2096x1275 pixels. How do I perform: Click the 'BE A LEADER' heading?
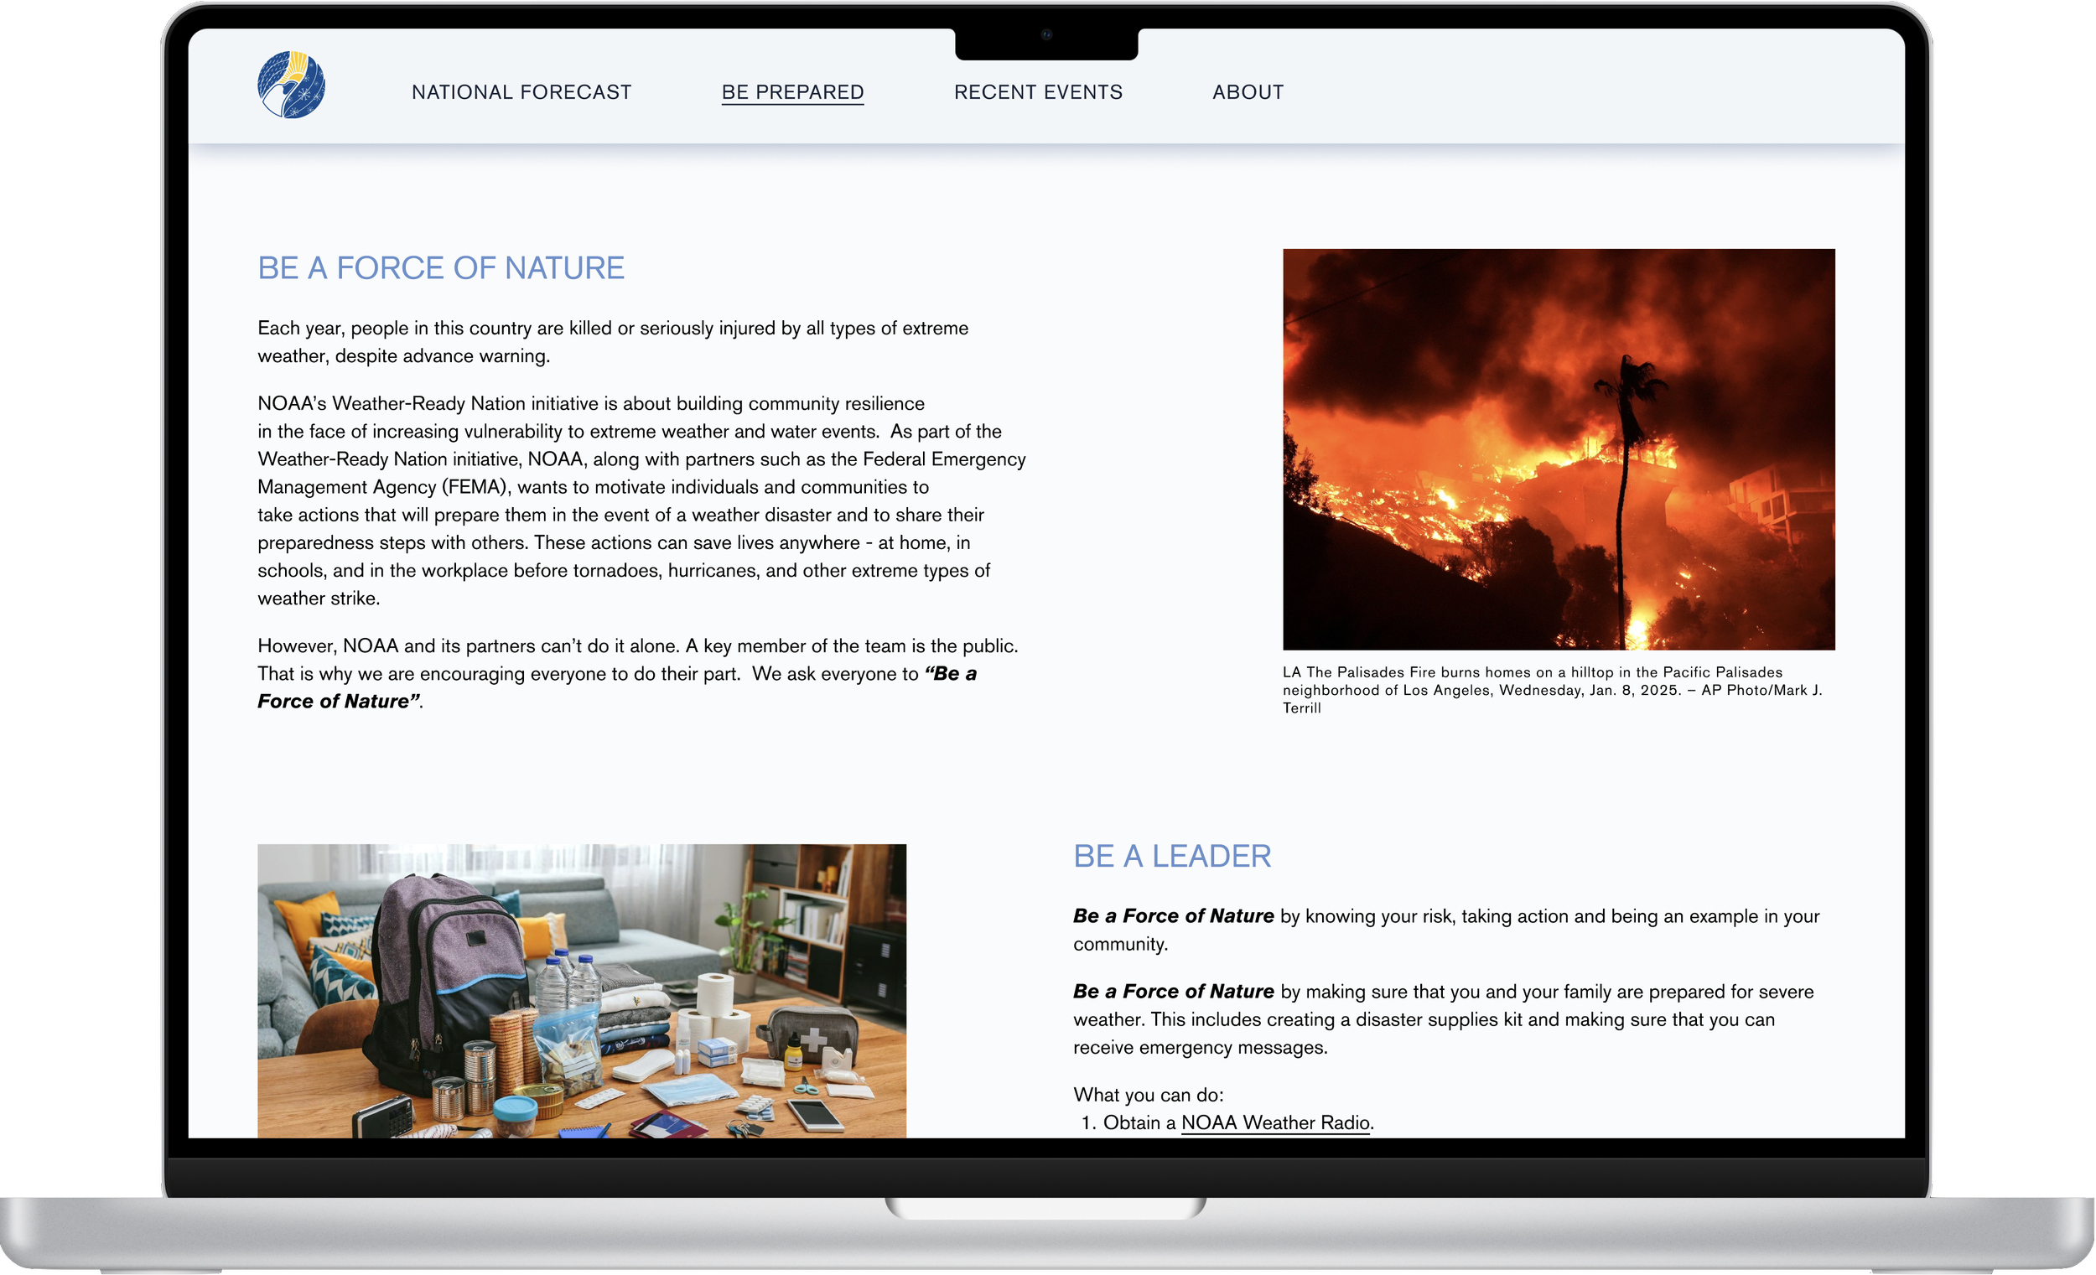click(x=1171, y=856)
